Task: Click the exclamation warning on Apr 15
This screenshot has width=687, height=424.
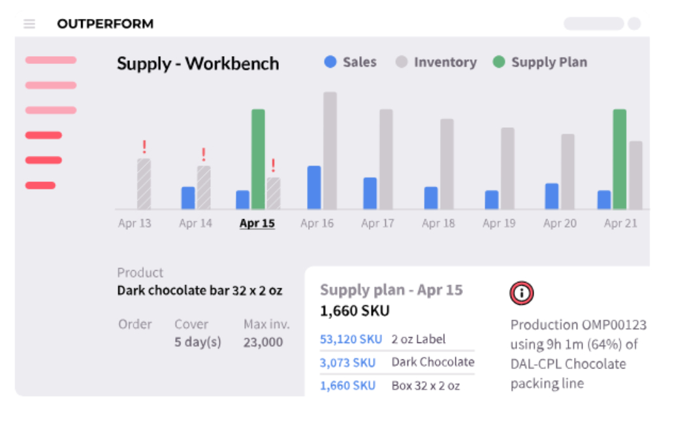Action: pos(273,165)
